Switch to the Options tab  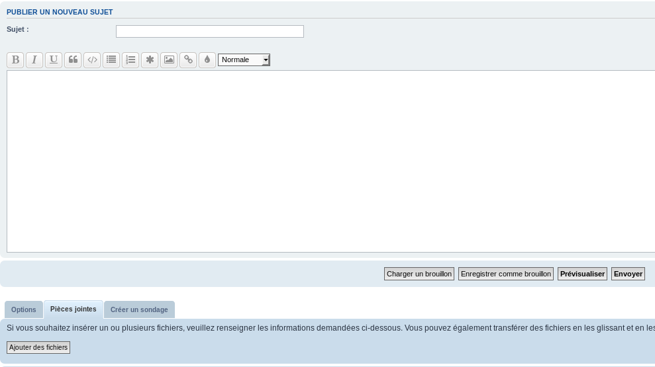click(x=24, y=309)
